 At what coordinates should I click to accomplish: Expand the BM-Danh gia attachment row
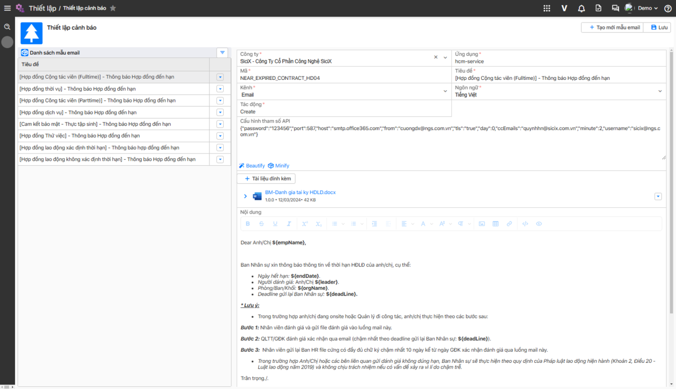pyautogui.click(x=245, y=196)
